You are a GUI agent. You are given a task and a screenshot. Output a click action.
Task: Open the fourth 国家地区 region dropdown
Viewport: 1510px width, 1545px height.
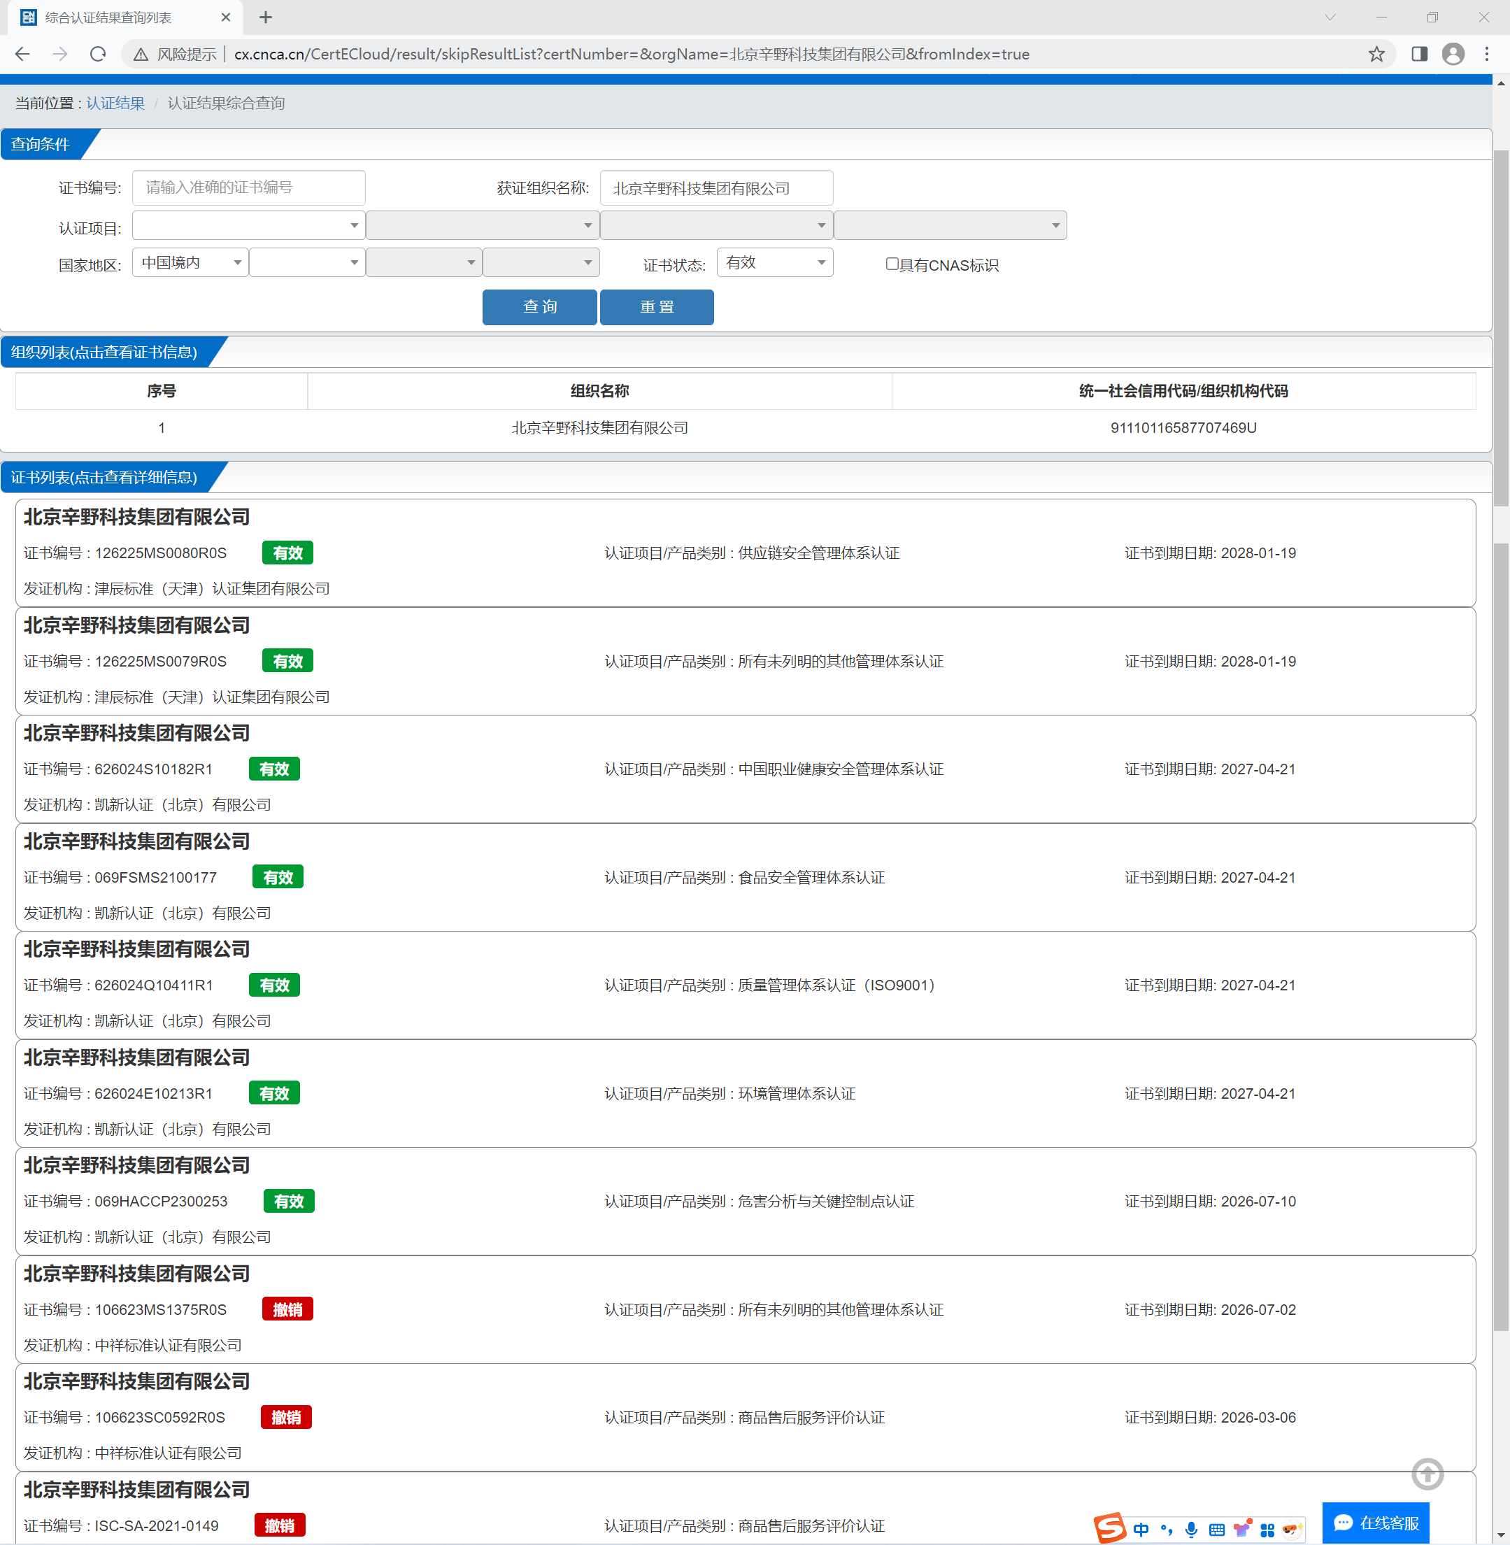coord(541,262)
